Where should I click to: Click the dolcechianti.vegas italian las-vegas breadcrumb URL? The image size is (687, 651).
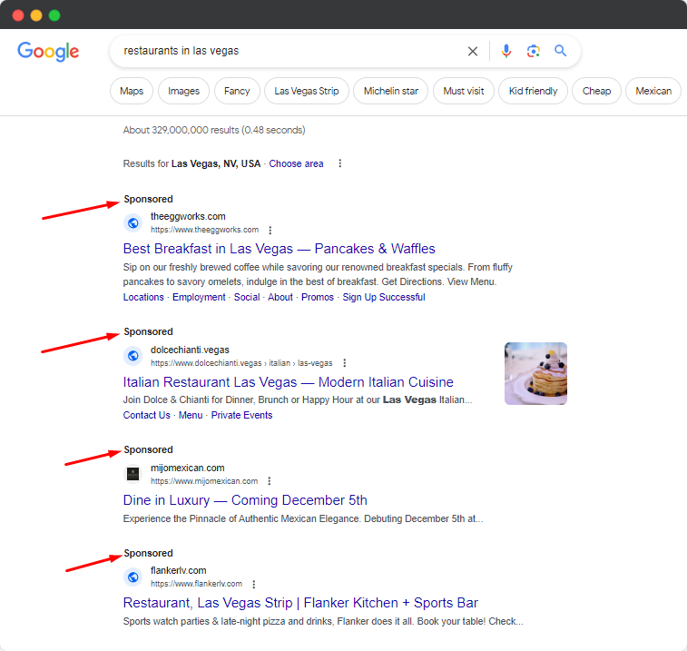click(x=241, y=363)
